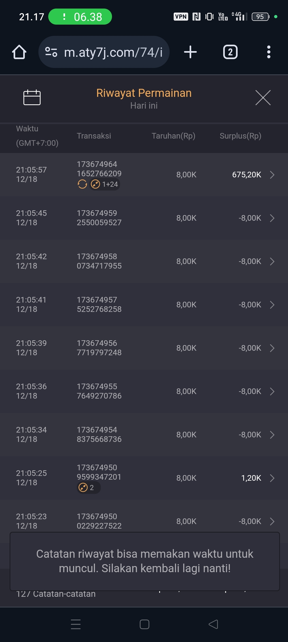Tap the m.aty7j.com address bar
The image size is (288, 642).
point(113,52)
